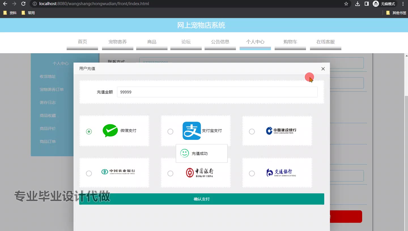Image resolution: width=408 pixels, height=231 pixels.
Task: Open the 在线客服 nav tab
Action: (x=326, y=42)
